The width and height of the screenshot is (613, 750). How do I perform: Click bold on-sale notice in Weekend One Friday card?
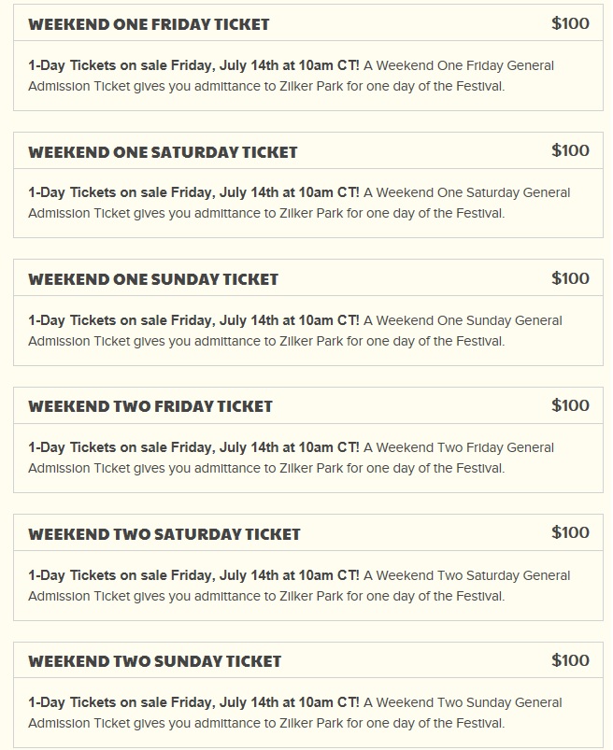pyautogui.click(x=193, y=65)
